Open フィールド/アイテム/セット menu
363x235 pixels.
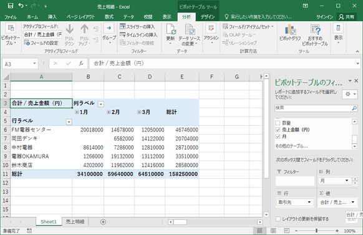click(x=248, y=27)
